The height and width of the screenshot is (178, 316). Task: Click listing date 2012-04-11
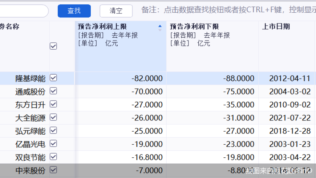click(x=290, y=79)
